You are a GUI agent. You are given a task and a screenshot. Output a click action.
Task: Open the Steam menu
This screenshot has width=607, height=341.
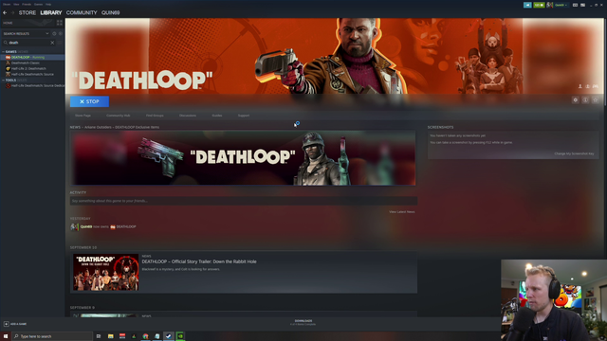point(7,4)
